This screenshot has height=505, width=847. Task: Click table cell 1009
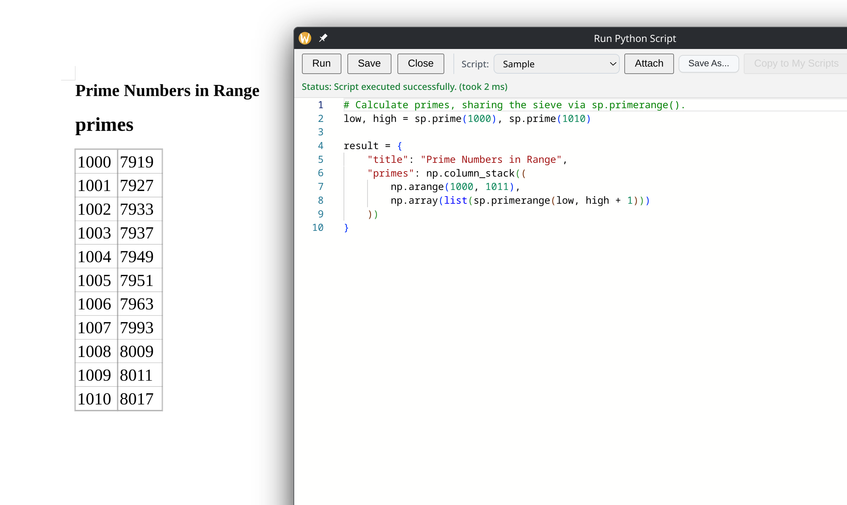(x=96, y=375)
